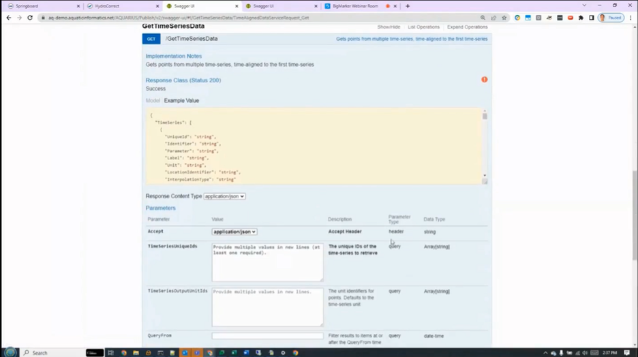
Task: Click the endpoint summary text on the right
Action: 412,39
